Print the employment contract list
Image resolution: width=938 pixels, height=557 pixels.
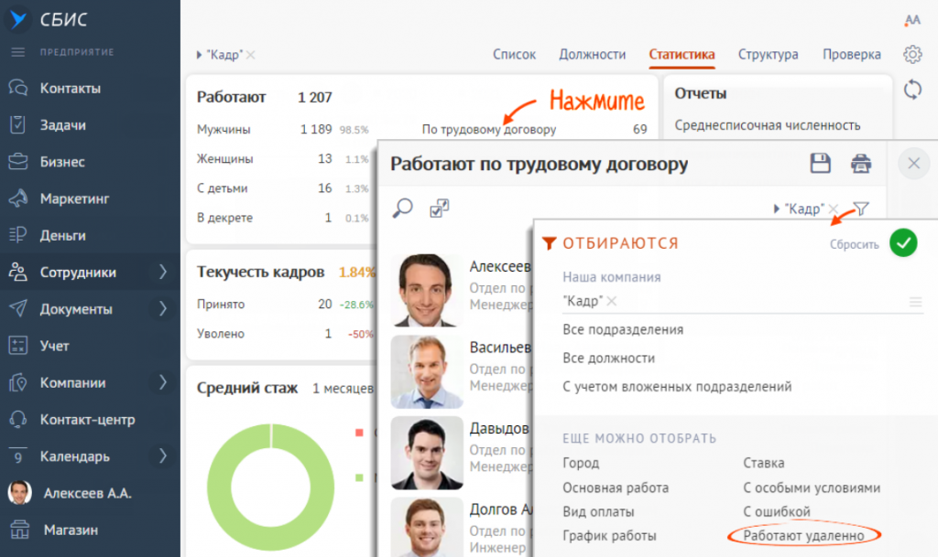861,163
